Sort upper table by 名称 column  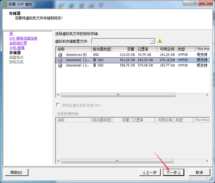point(73,49)
